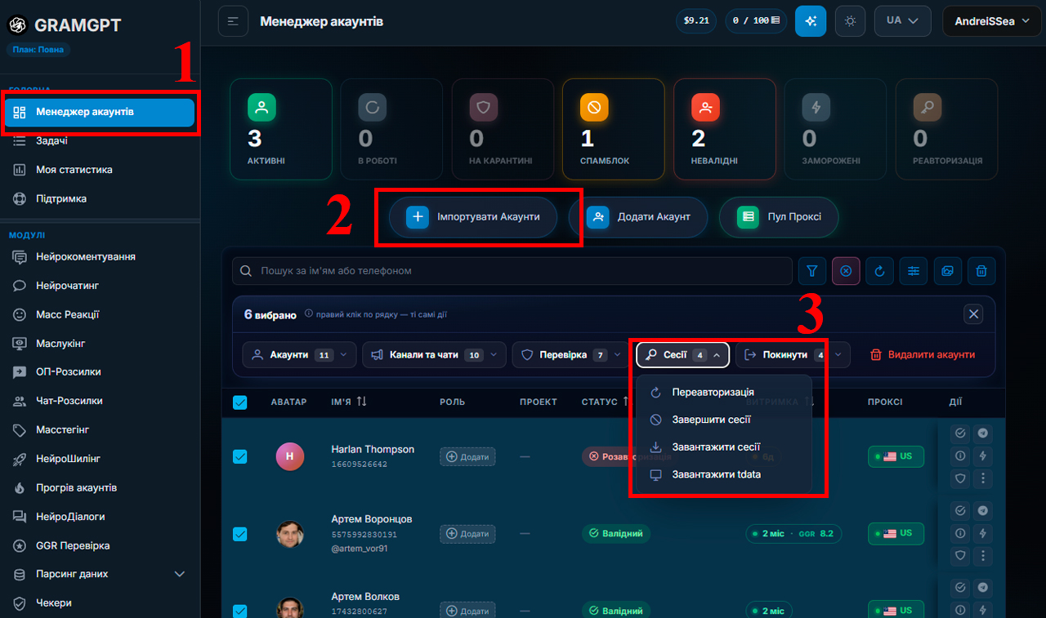1046x618 pixels.
Task: Click the Імпортувати Акаунти button
Action: 473,217
